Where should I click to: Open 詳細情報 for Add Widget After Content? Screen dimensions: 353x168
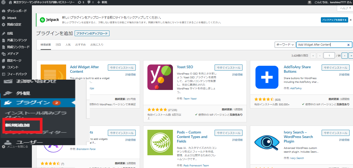pyautogui.click(x=130, y=75)
